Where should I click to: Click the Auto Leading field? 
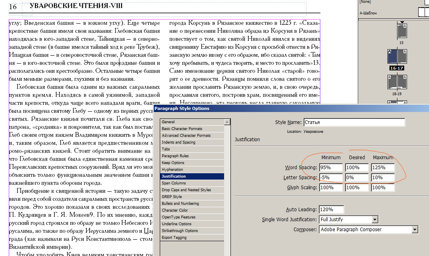click(x=331, y=210)
